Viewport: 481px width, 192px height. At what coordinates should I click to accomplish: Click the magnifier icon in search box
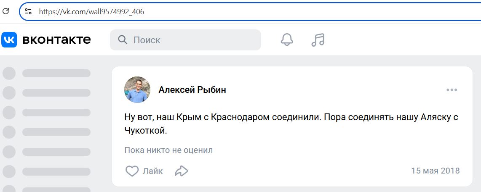click(123, 40)
